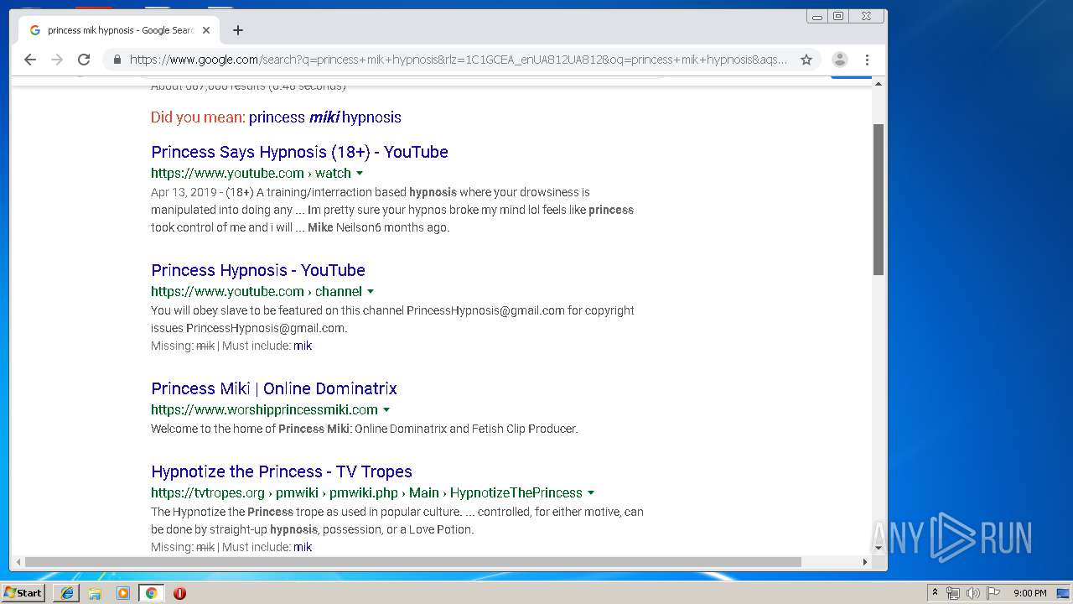Open the Chrome profile avatar
This screenshot has height=604, width=1073.
tap(839, 60)
